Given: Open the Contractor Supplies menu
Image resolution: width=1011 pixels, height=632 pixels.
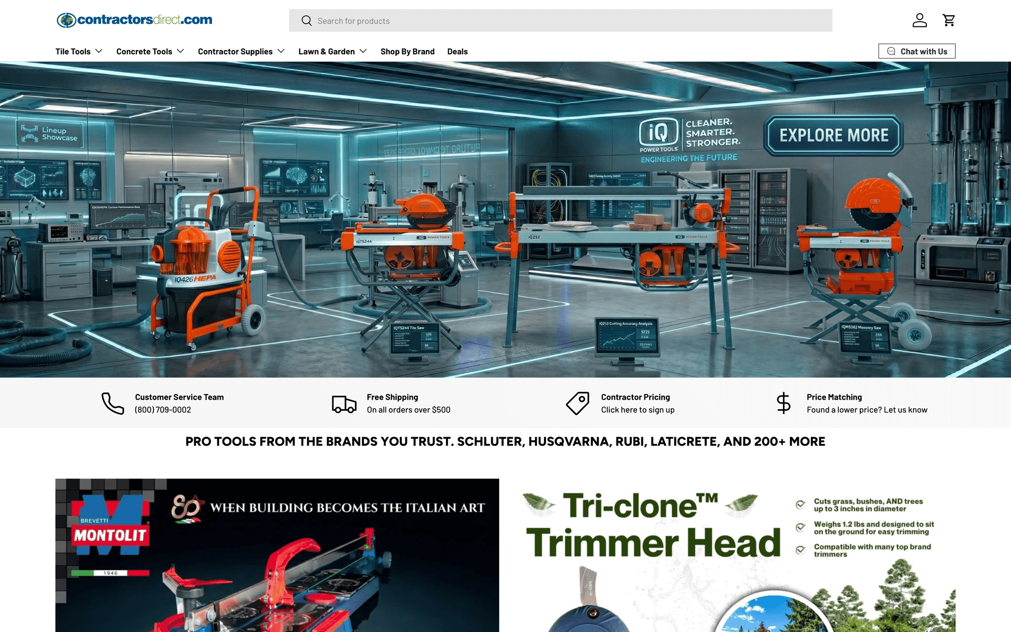Looking at the screenshot, I should pyautogui.click(x=235, y=52).
